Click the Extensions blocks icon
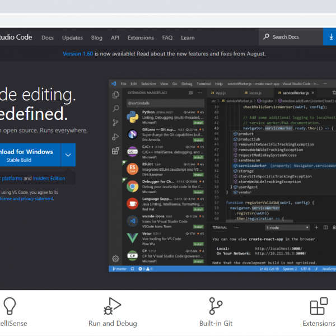Image resolution: width=336 pixels, height=336 pixels. 319,306
